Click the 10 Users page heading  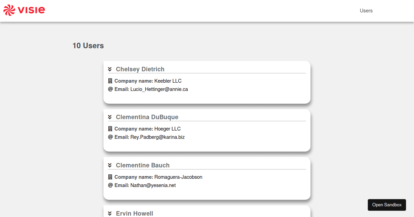(88, 45)
